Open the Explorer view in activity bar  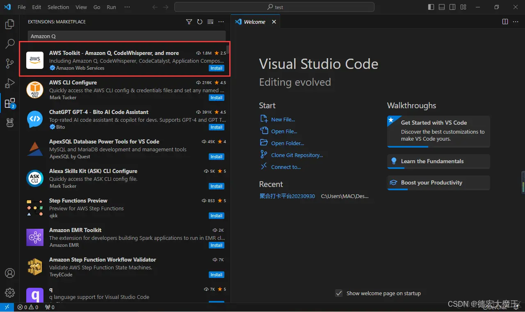pos(10,25)
